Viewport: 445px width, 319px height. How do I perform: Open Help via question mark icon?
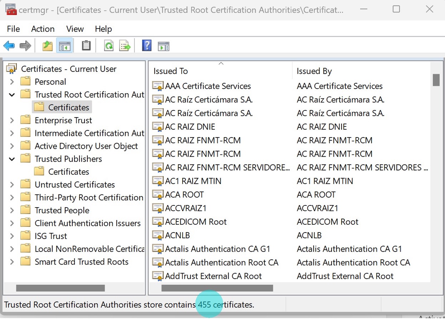pyautogui.click(x=147, y=46)
